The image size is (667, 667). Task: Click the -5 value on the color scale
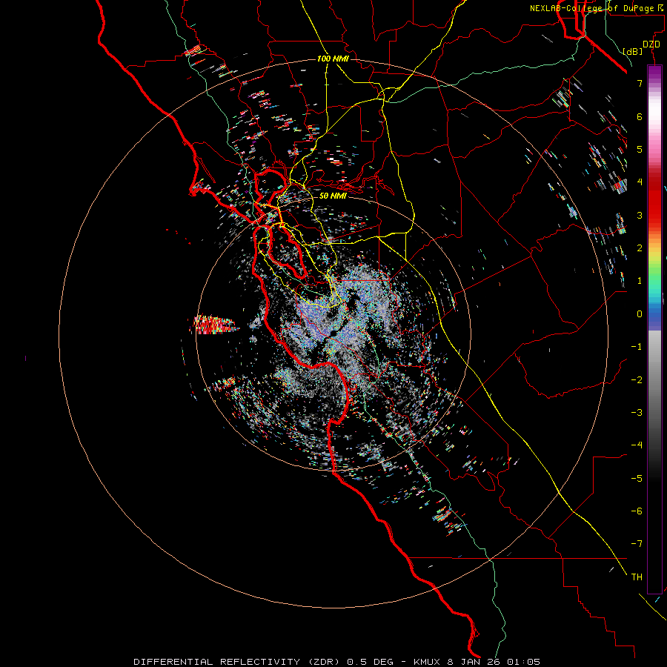(x=637, y=479)
